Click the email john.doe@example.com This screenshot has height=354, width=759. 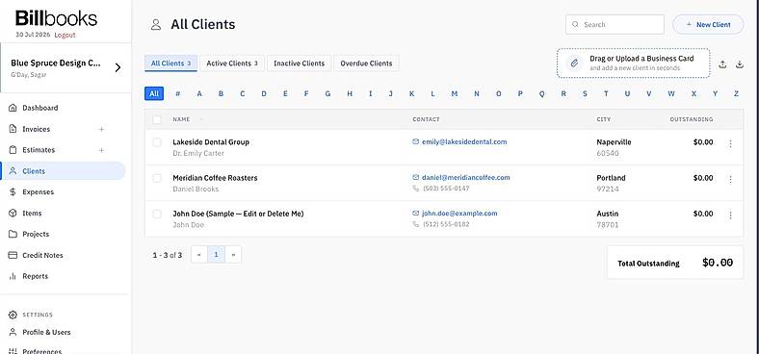(x=459, y=214)
